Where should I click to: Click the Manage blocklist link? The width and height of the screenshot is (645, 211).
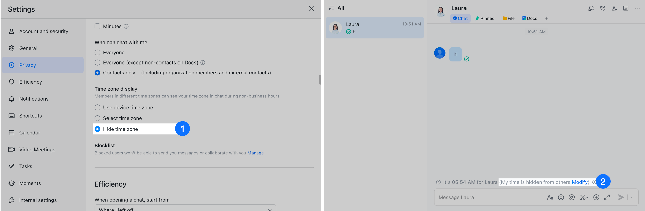click(x=256, y=153)
